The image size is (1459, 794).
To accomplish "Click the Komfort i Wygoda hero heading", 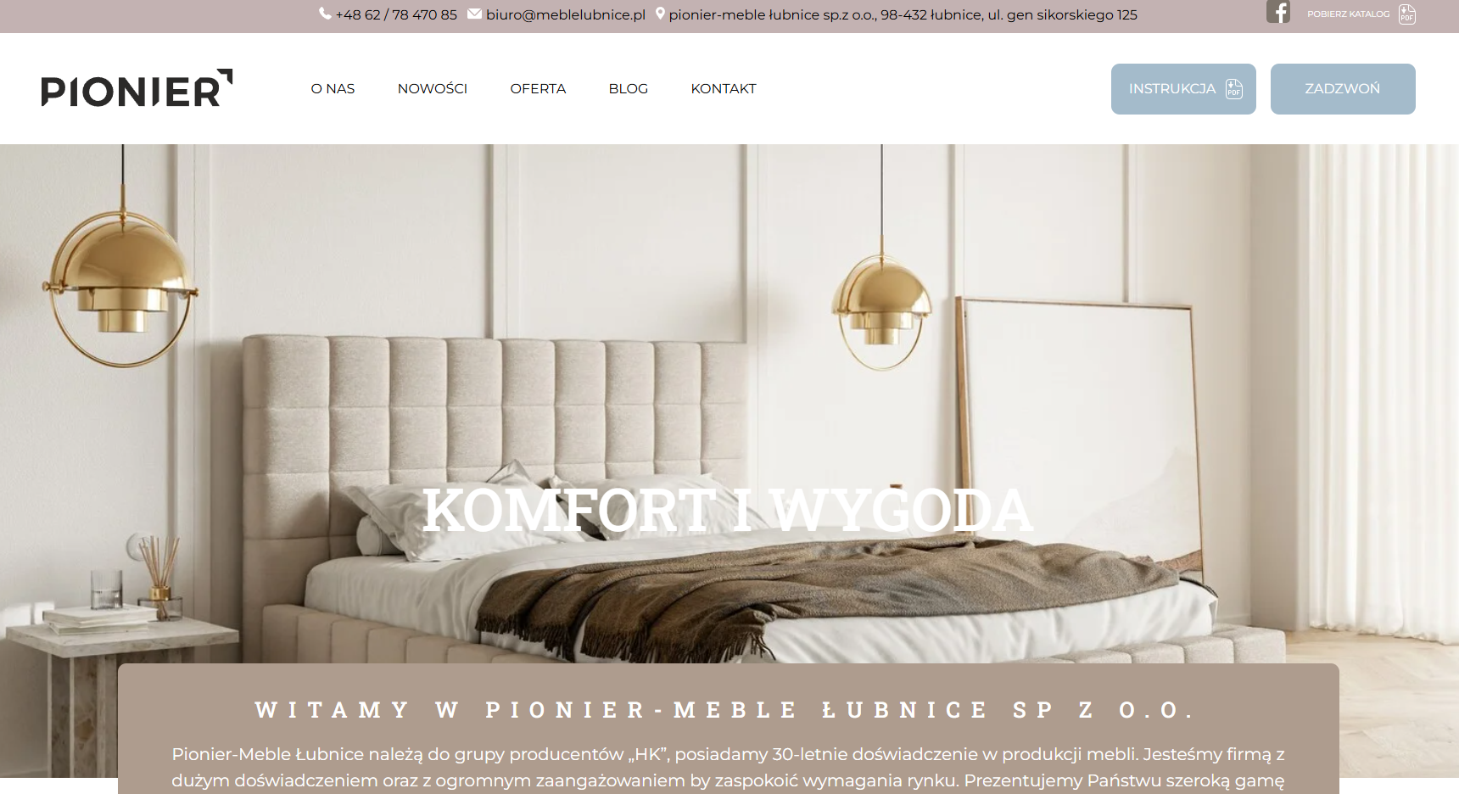I will [x=727, y=511].
